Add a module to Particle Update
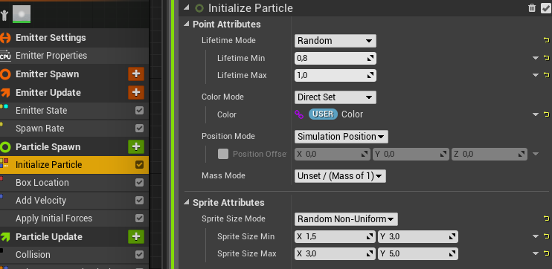Viewport: 552px width, 269px height. click(x=136, y=236)
